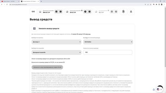Click info icon beside super wallet label
The image size is (166, 93).
(108, 10)
